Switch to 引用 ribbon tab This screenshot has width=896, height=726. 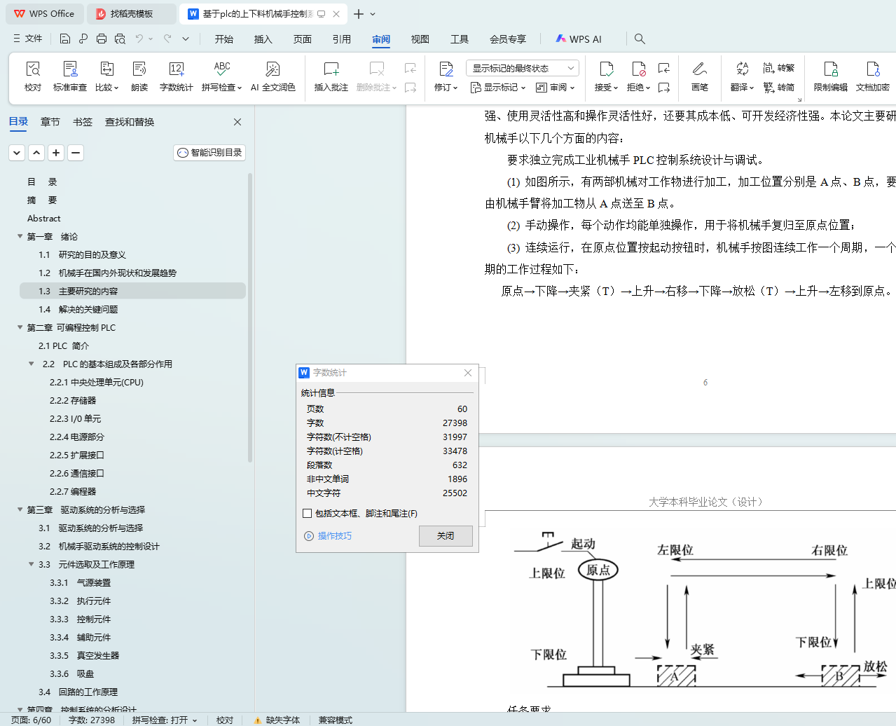point(342,39)
